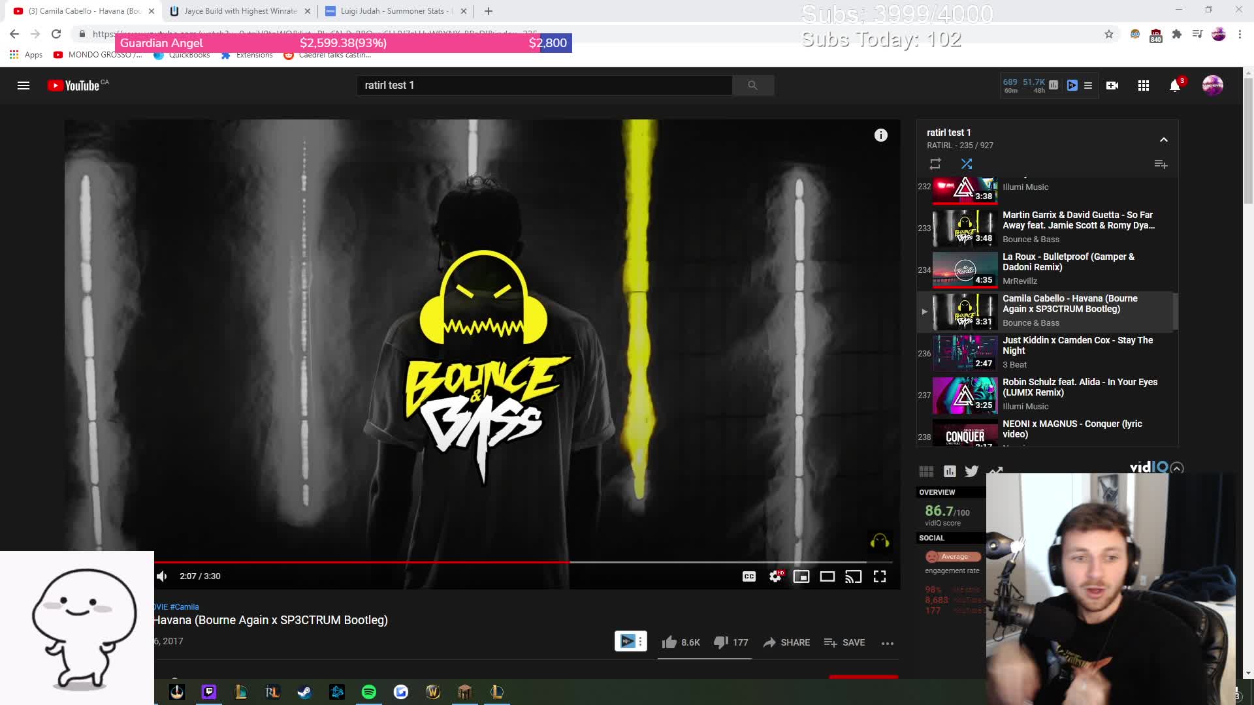1254x705 pixels.
Task: Open the YouTube apps grid menu
Action: [1144, 86]
